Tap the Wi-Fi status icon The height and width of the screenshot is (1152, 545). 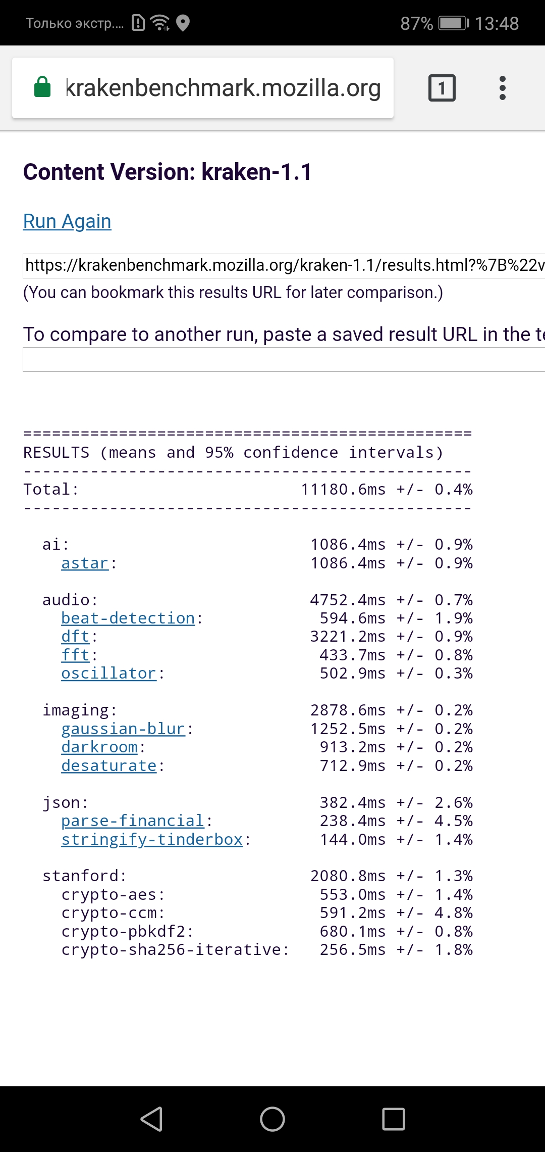click(160, 23)
